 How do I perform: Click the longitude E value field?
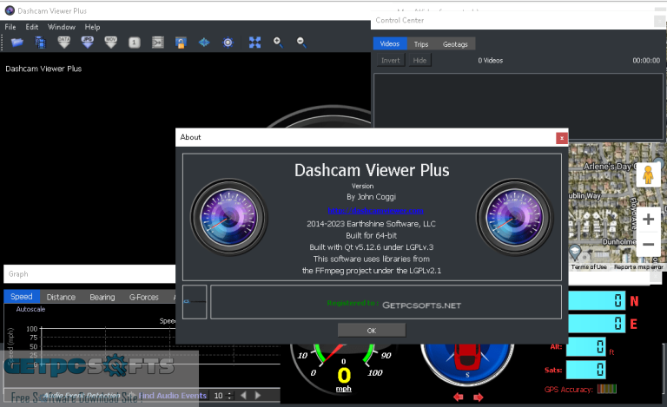597,324
